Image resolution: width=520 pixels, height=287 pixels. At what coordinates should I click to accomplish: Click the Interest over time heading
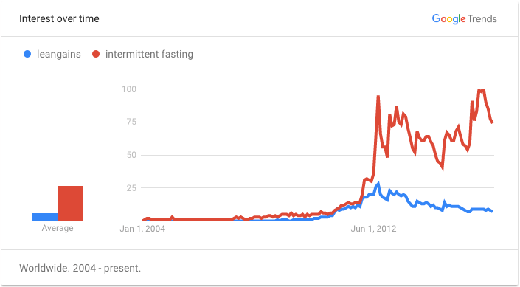[59, 18]
